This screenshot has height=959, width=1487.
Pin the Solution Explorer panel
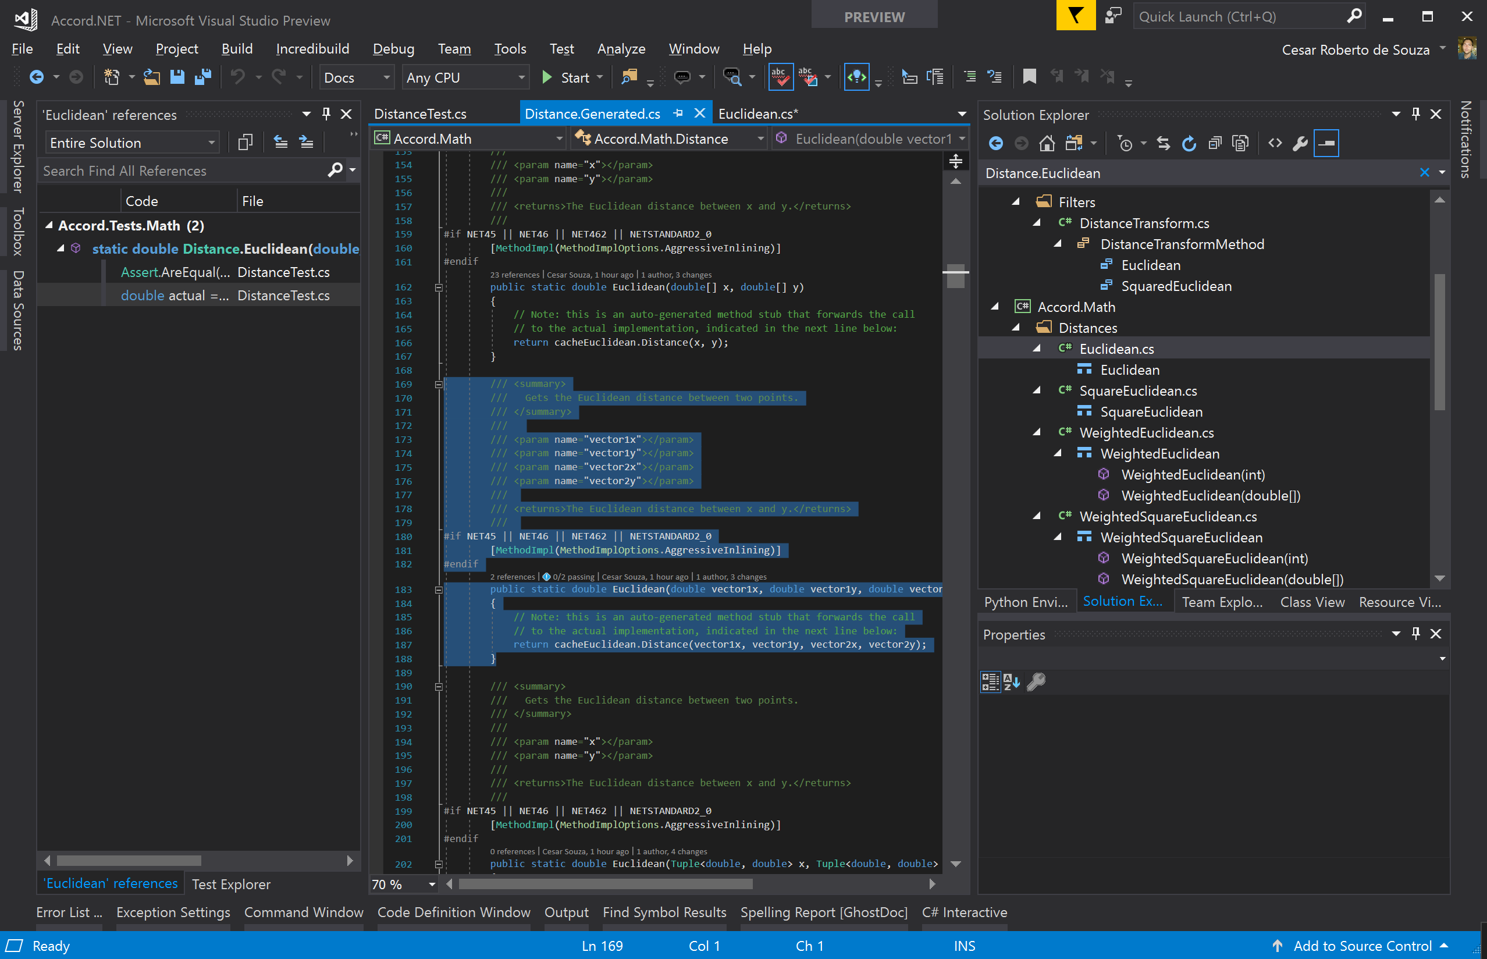click(1416, 114)
